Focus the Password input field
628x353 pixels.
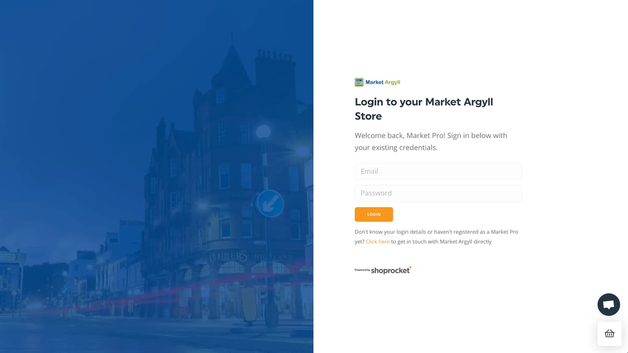coord(438,193)
